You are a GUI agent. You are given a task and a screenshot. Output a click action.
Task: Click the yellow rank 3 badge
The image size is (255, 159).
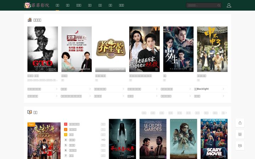(66, 135)
